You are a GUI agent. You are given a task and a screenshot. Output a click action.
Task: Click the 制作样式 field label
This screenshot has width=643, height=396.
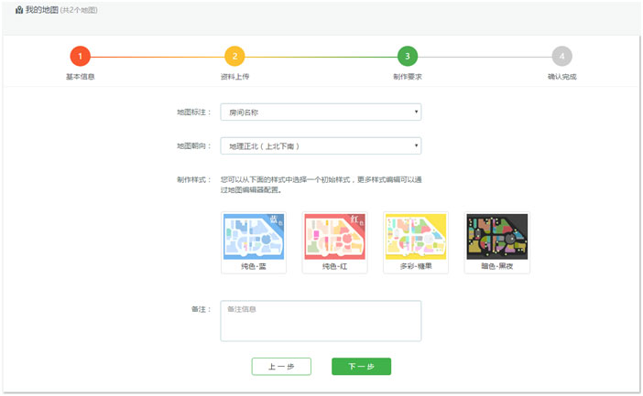[x=194, y=179]
